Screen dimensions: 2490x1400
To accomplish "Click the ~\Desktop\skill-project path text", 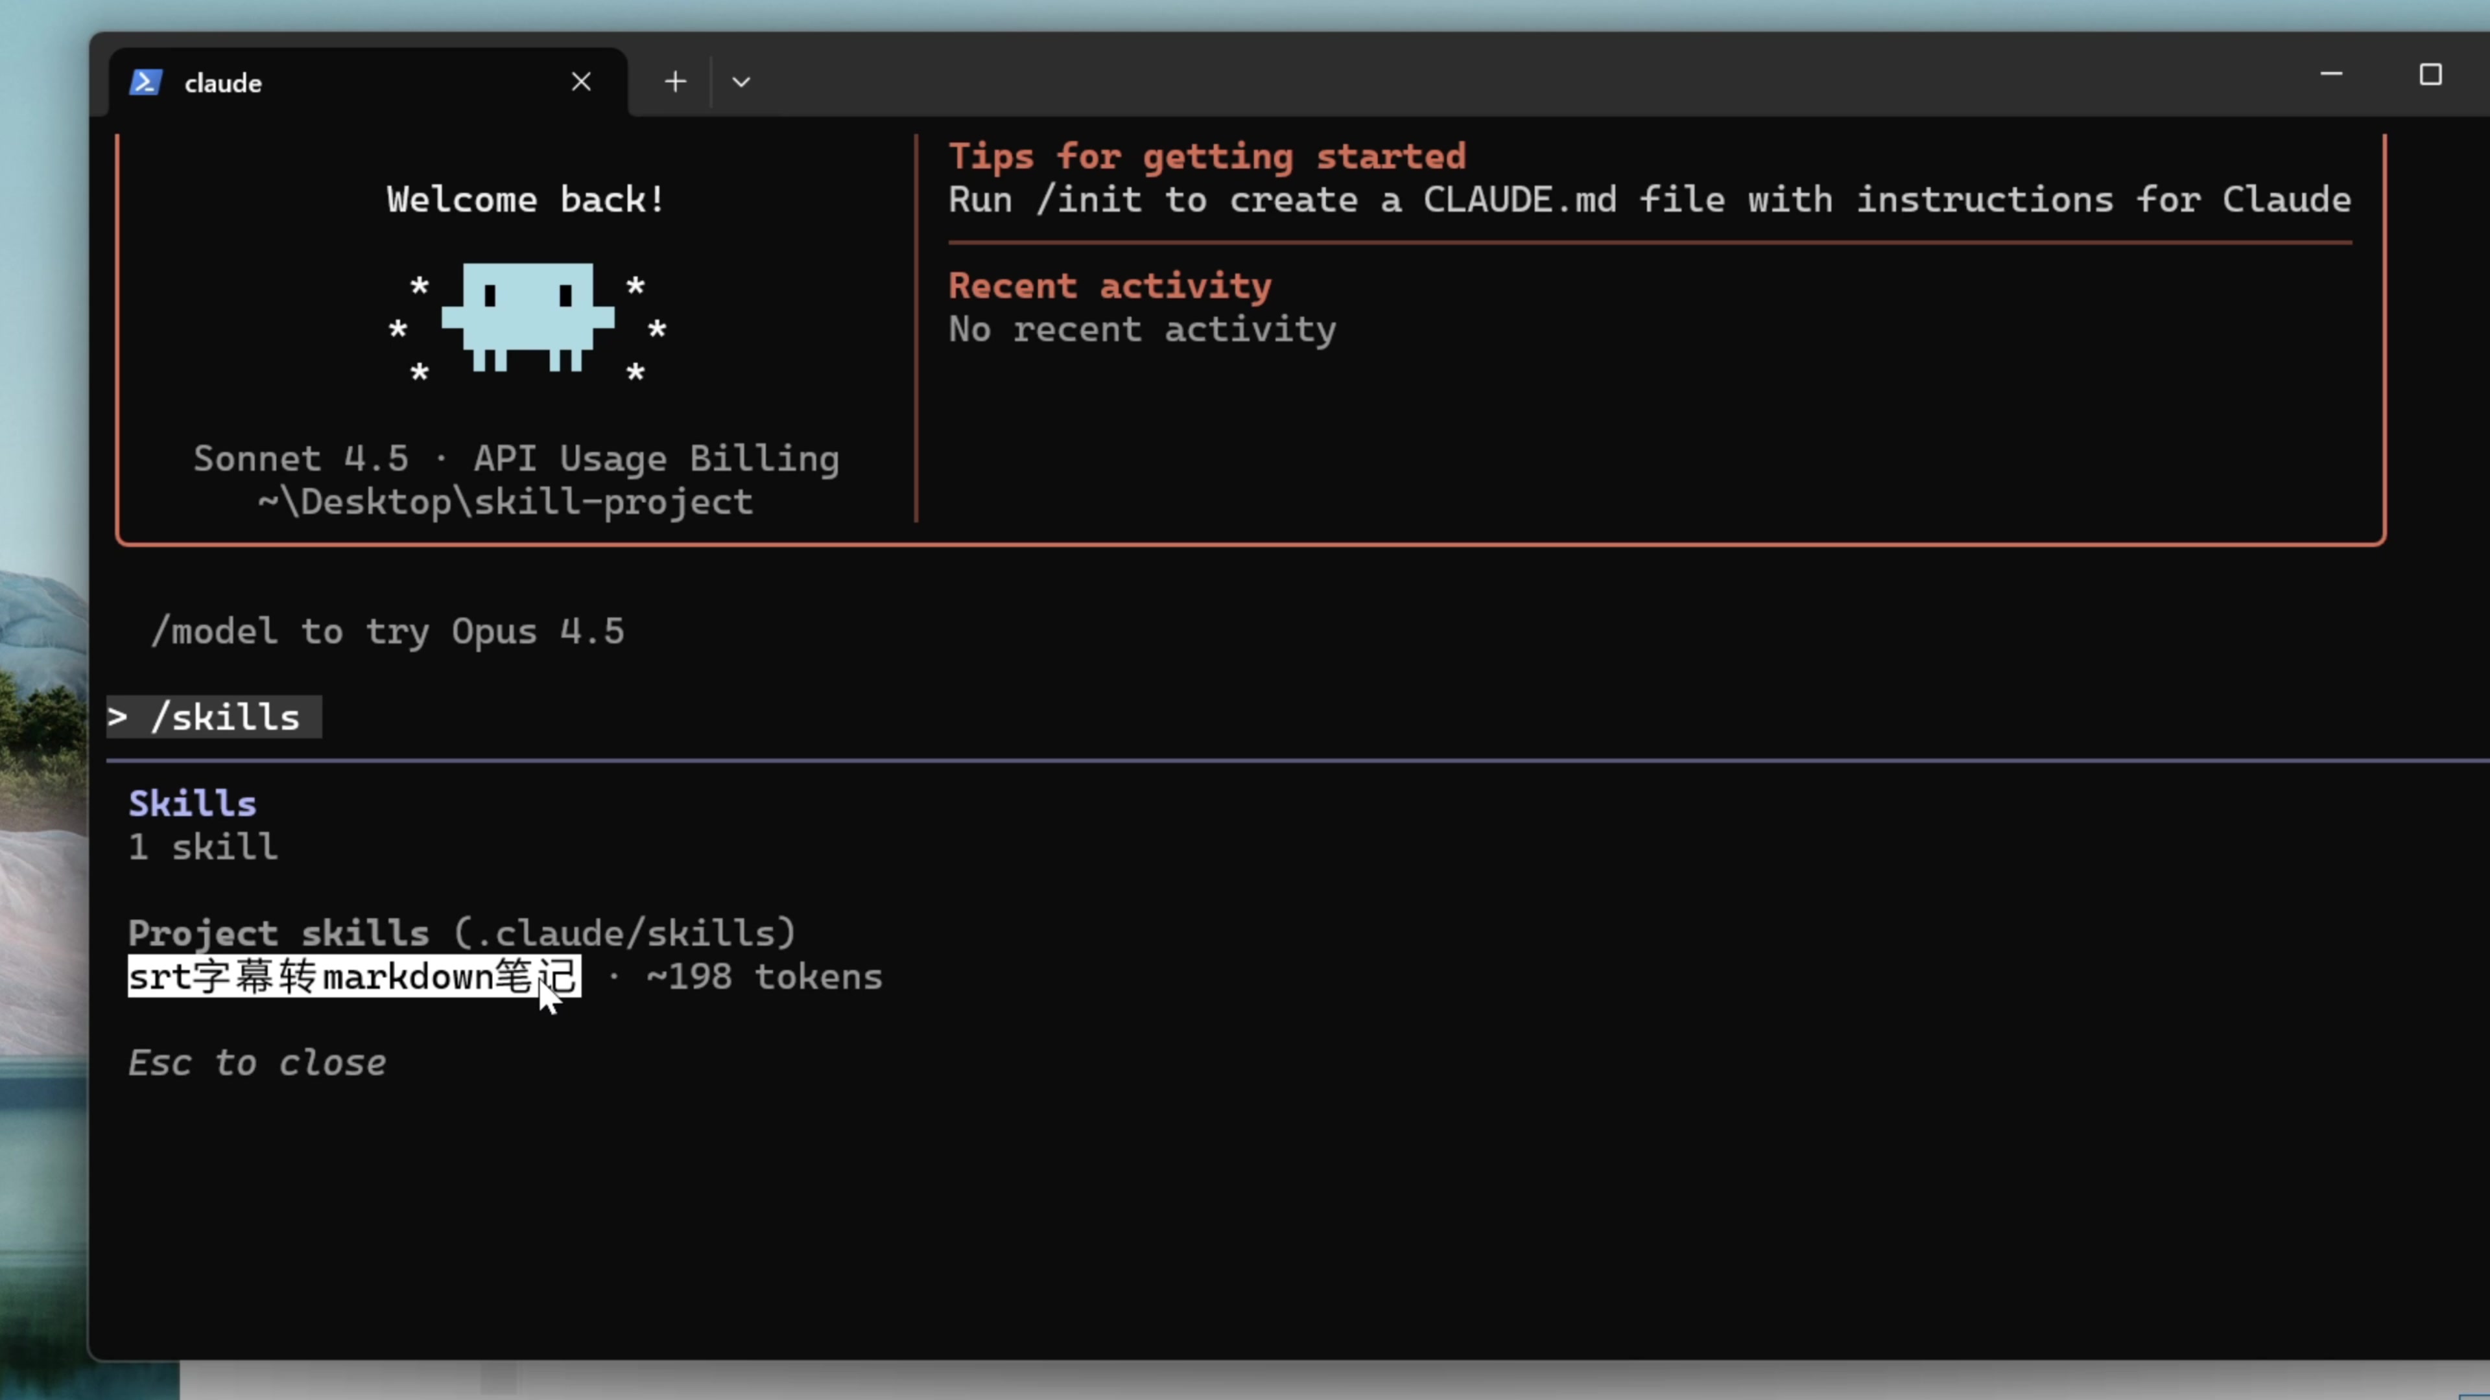I will 506,502.
